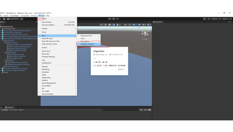Image resolution: width=233 pixels, height=132 pixels.
Task: Expand the Search submenu
Action: (x=57, y=47)
